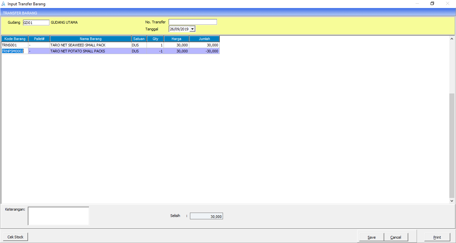Restore down the window size

(x=432, y=4)
